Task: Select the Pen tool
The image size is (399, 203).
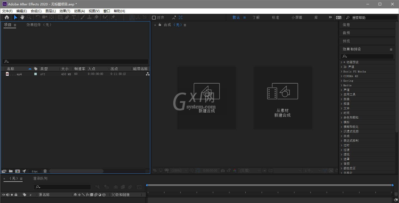Action: (x=67, y=17)
